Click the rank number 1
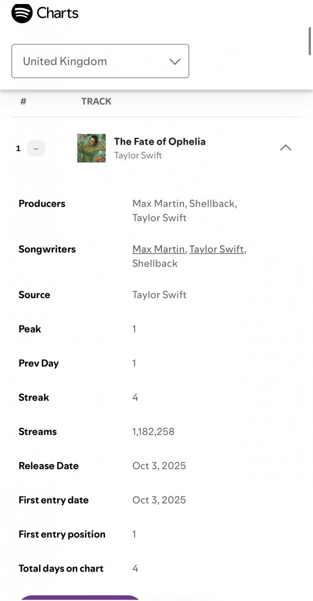This screenshot has width=313, height=601. point(18,149)
